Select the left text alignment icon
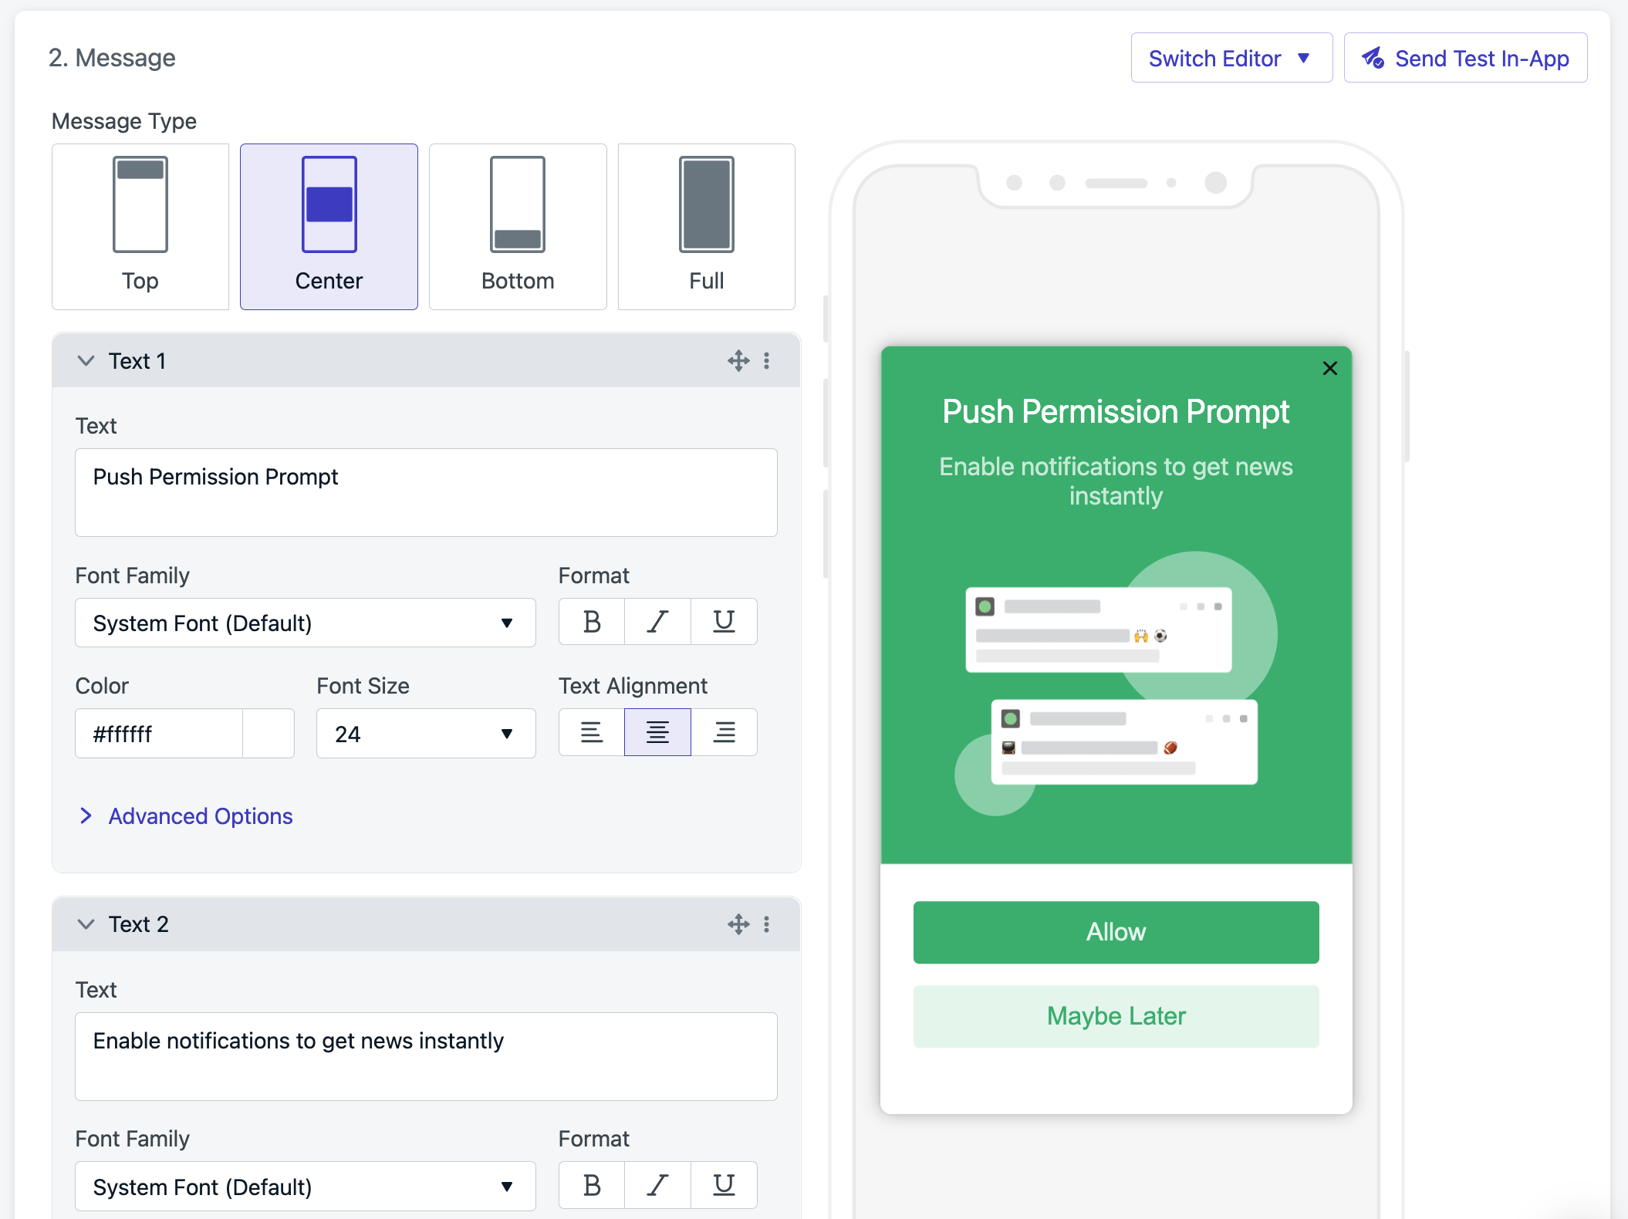This screenshot has height=1219, width=1628. 590,734
